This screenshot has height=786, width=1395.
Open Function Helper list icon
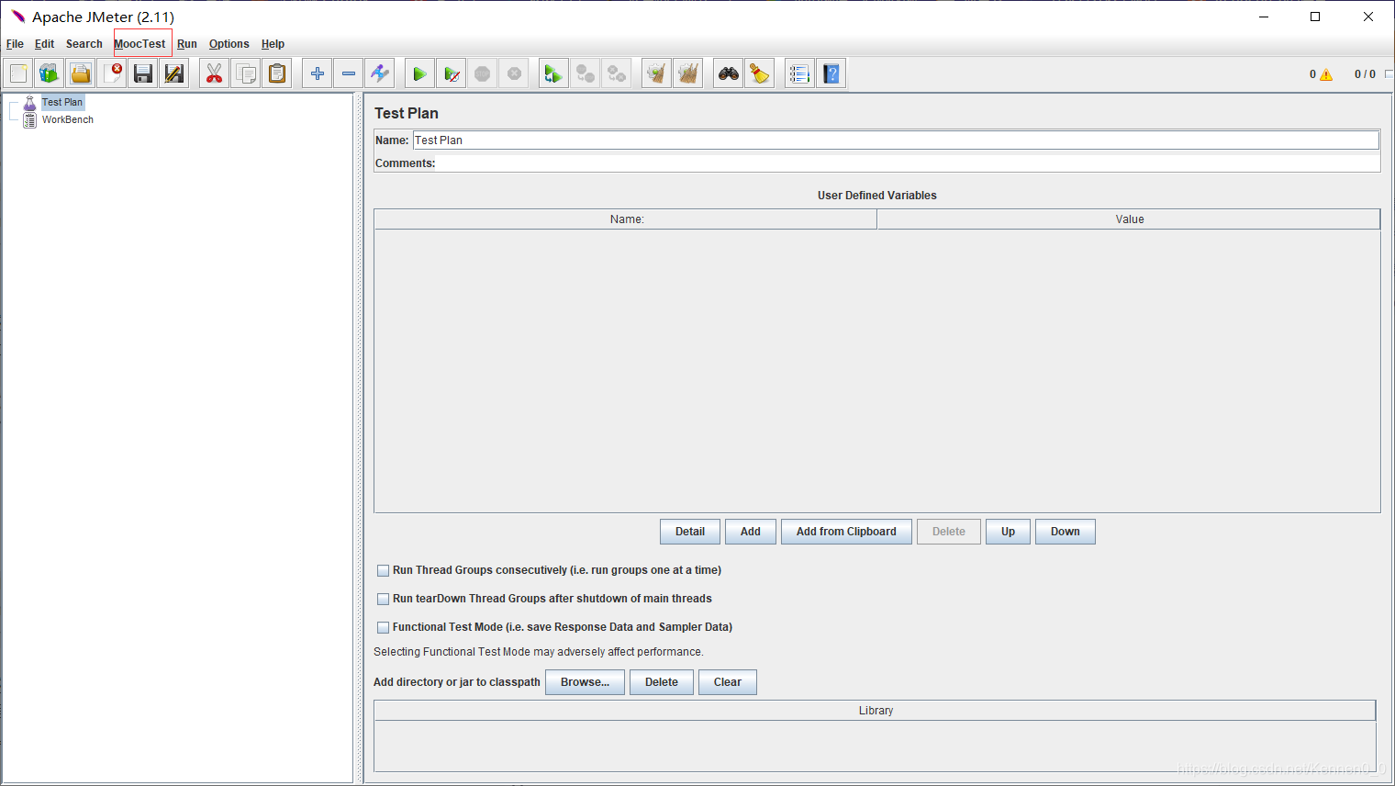coord(800,73)
